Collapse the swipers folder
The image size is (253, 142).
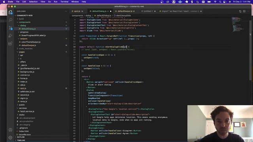click(x=24, y=39)
